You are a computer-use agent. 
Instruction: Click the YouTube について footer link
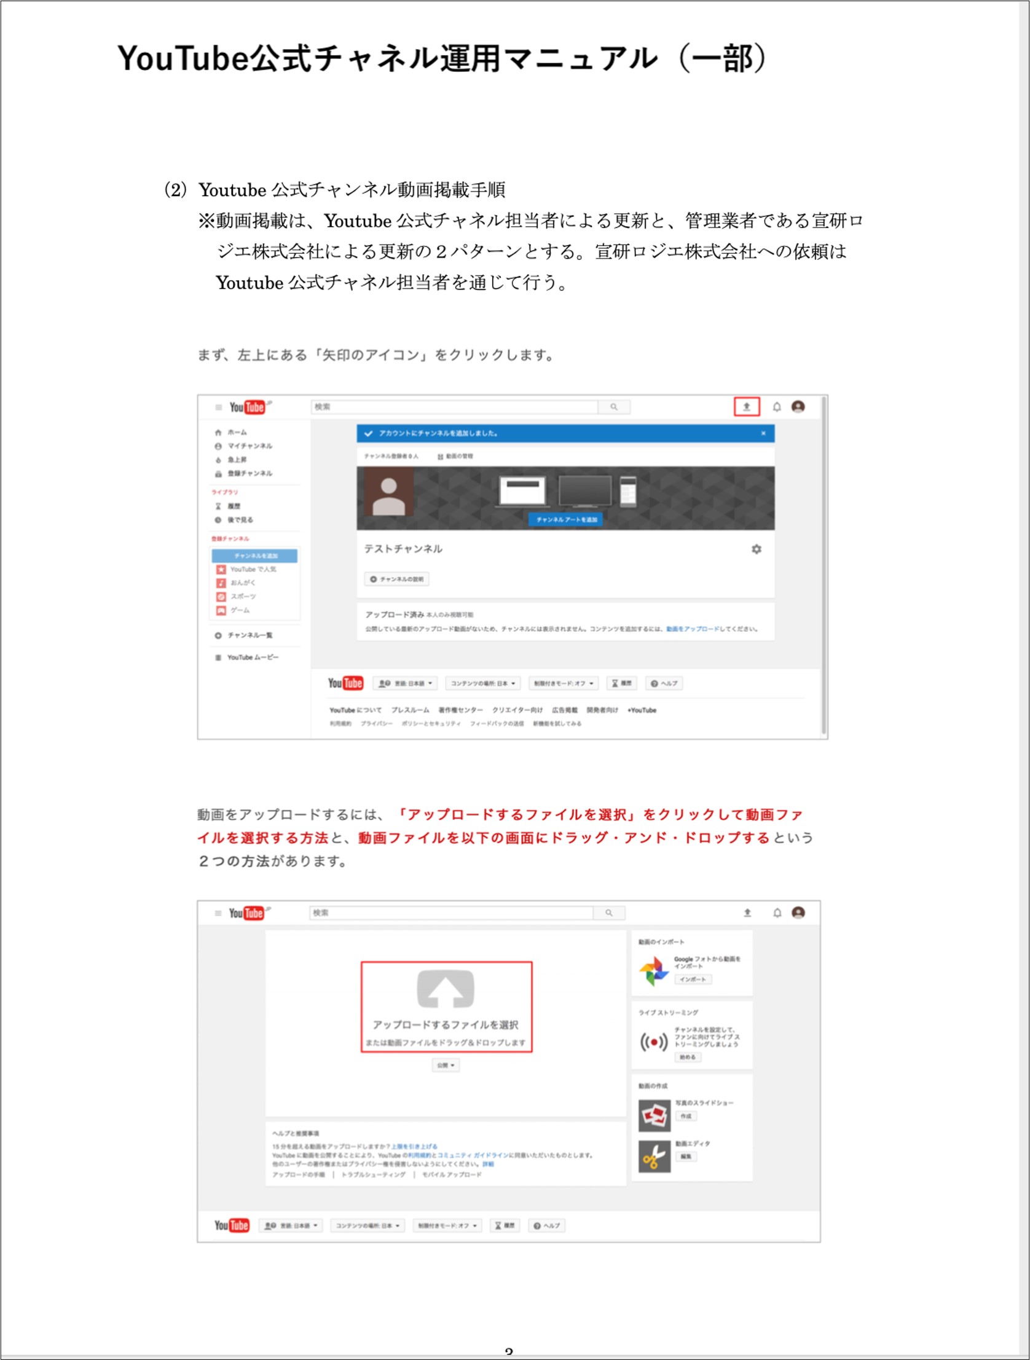[355, 710]
